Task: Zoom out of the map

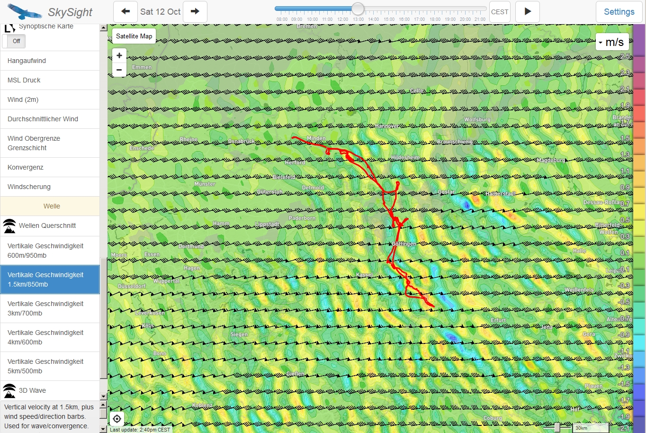Action: tap(119, 70)
